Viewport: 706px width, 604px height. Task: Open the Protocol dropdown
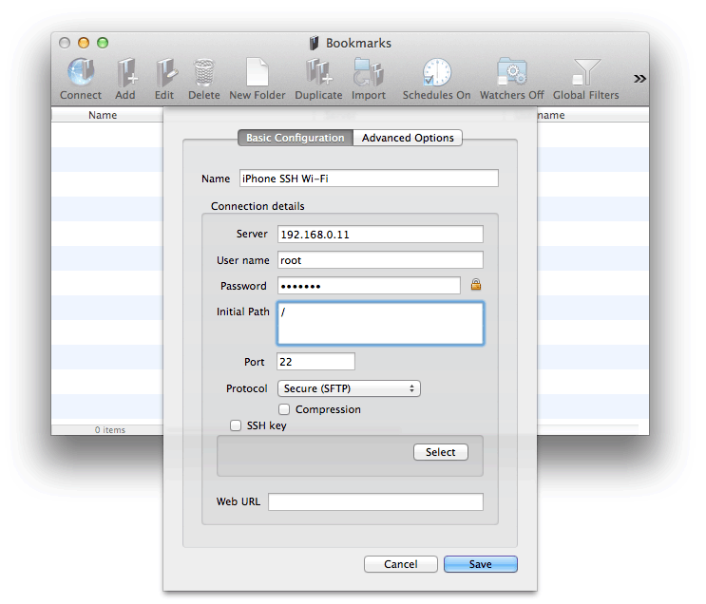[x=349, y=388]
